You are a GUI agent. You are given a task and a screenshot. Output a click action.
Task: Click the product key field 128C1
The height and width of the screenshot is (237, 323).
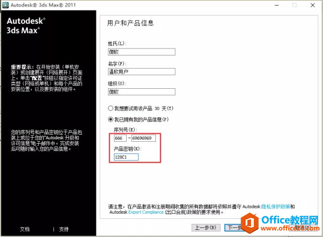coord(126,157)
